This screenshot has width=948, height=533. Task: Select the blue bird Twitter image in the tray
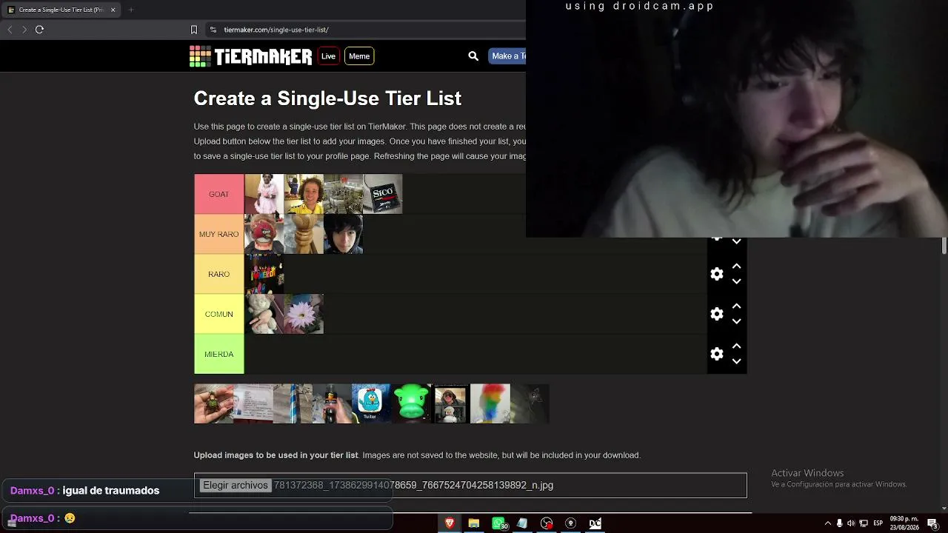point(371,403)
